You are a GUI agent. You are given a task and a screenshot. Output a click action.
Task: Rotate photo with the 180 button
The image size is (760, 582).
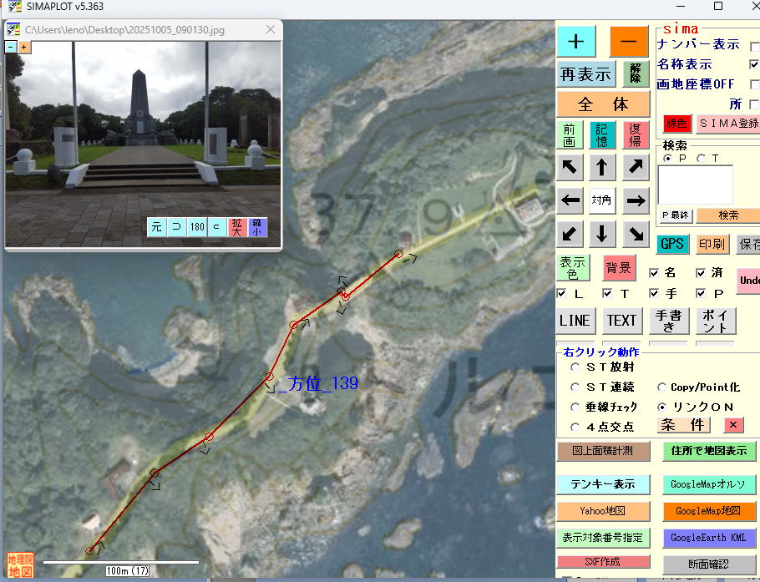pyautogui.click(x=197, y=227)
